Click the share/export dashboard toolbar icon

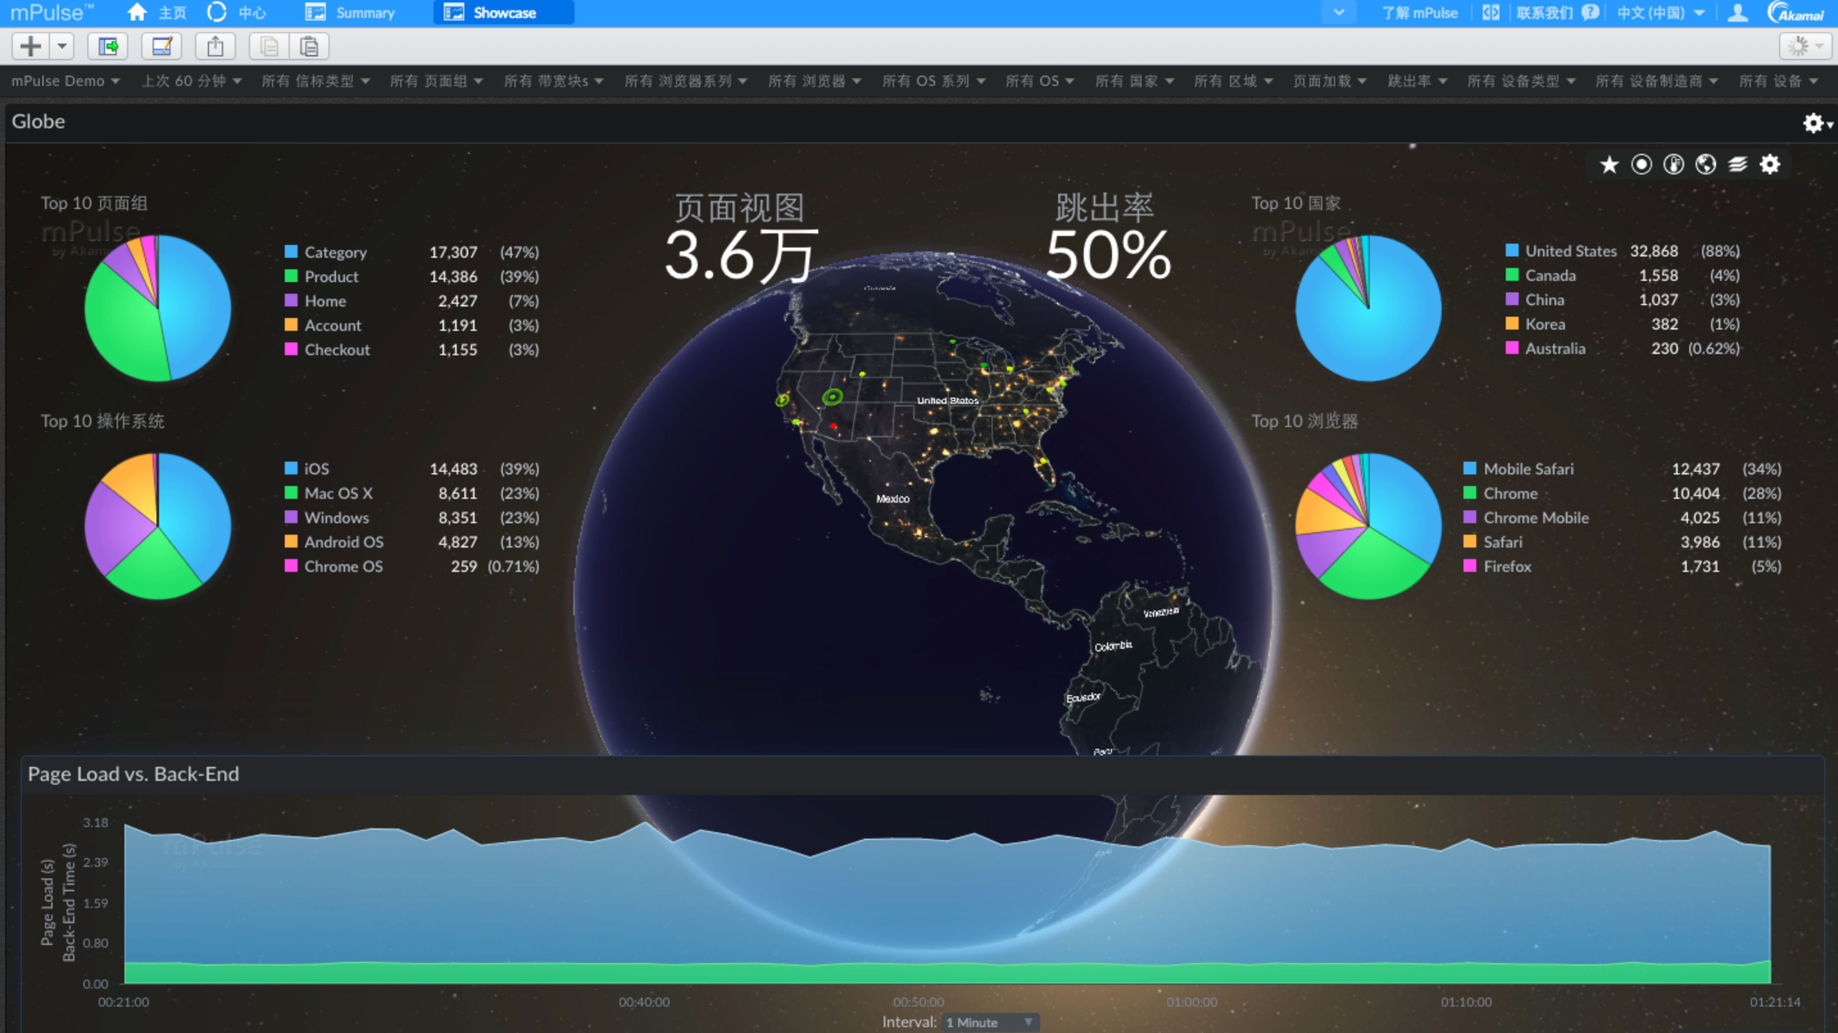click(x=215, y=47)
